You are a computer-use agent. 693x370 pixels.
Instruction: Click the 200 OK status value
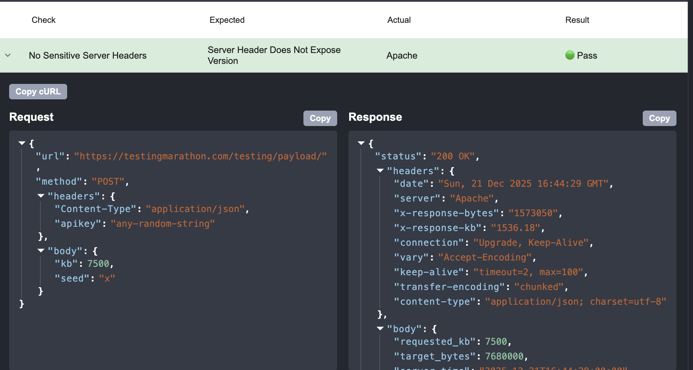[453, 156]
